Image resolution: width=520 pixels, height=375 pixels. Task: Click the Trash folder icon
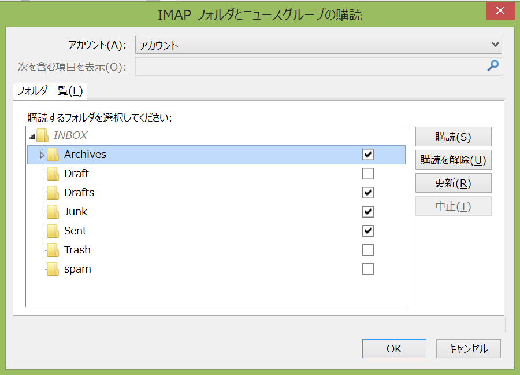53,250
